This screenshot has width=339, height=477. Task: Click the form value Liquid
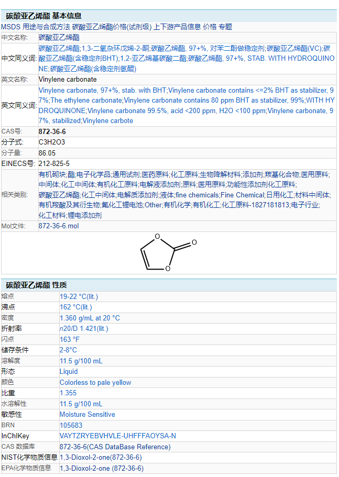click(69, 371)
